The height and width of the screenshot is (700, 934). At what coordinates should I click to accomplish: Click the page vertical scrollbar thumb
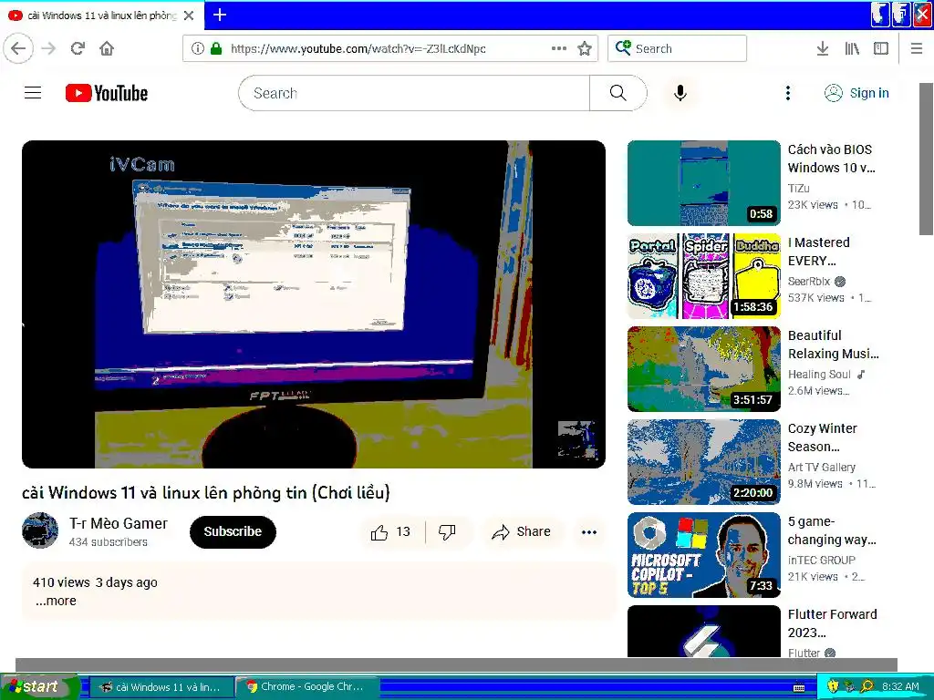click(x=926, y=159)
